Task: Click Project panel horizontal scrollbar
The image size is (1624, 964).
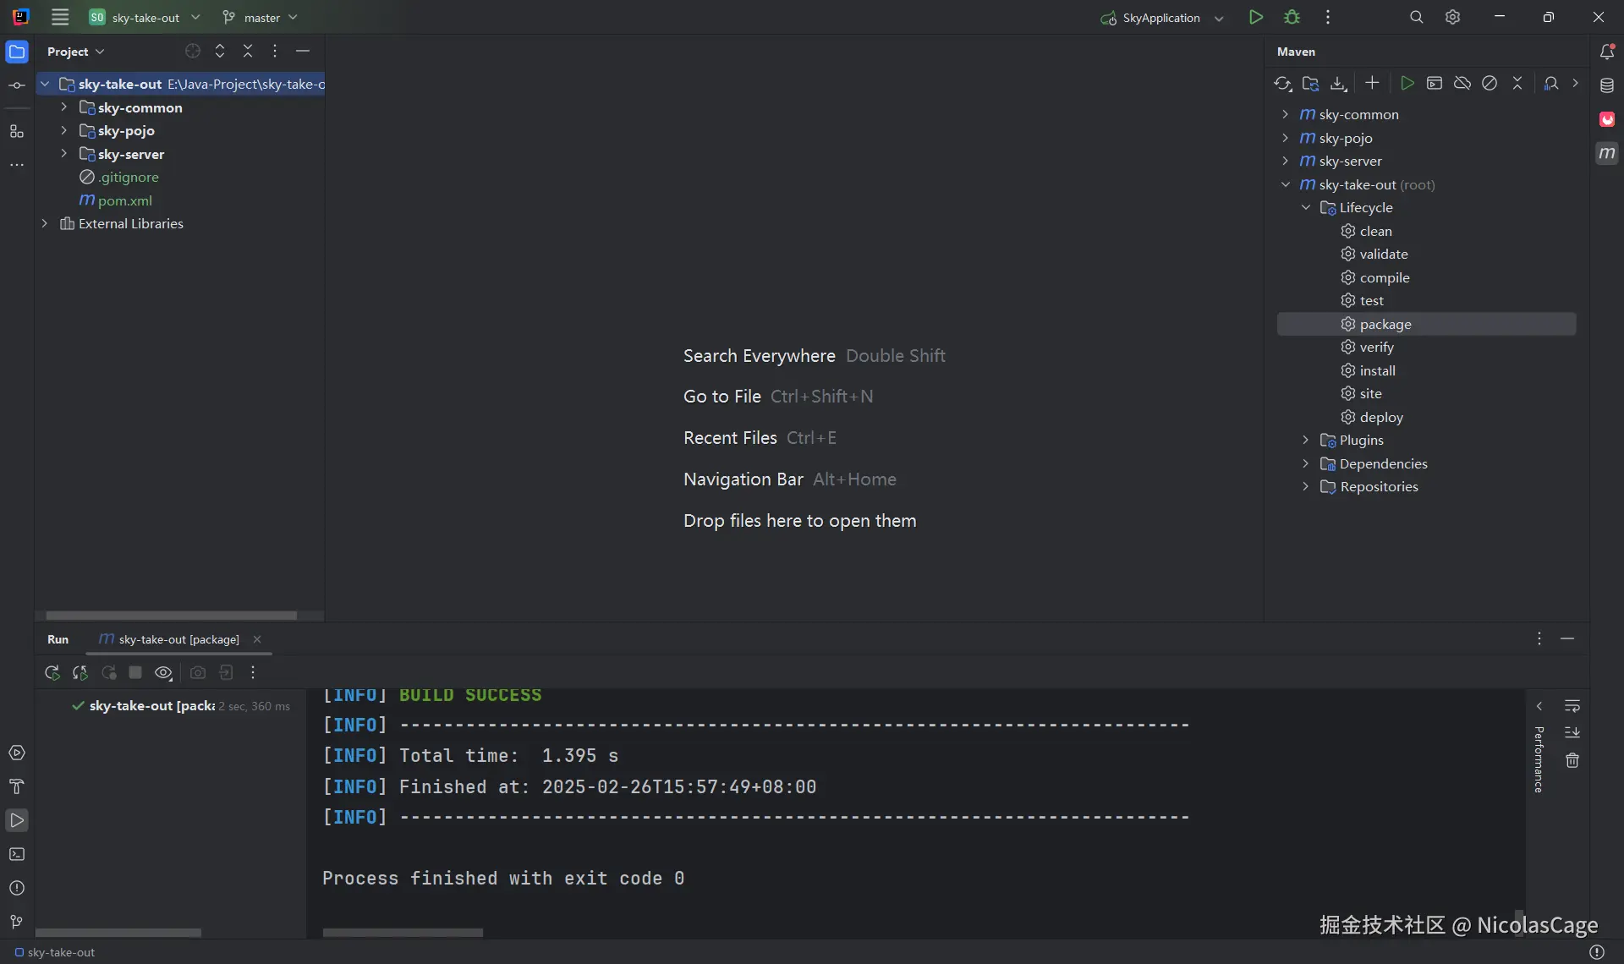Action: (x=171, y=615)
